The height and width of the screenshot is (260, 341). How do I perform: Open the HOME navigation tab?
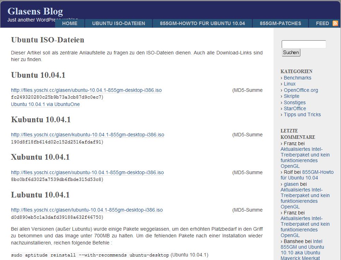point(70,23)
